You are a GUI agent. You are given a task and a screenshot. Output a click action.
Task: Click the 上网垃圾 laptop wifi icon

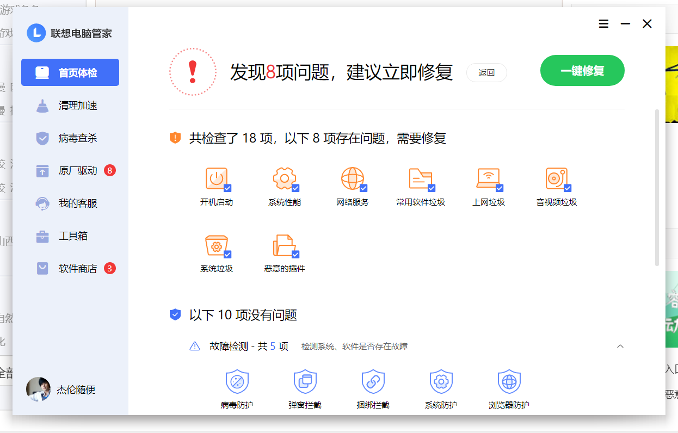click(488, 178)
